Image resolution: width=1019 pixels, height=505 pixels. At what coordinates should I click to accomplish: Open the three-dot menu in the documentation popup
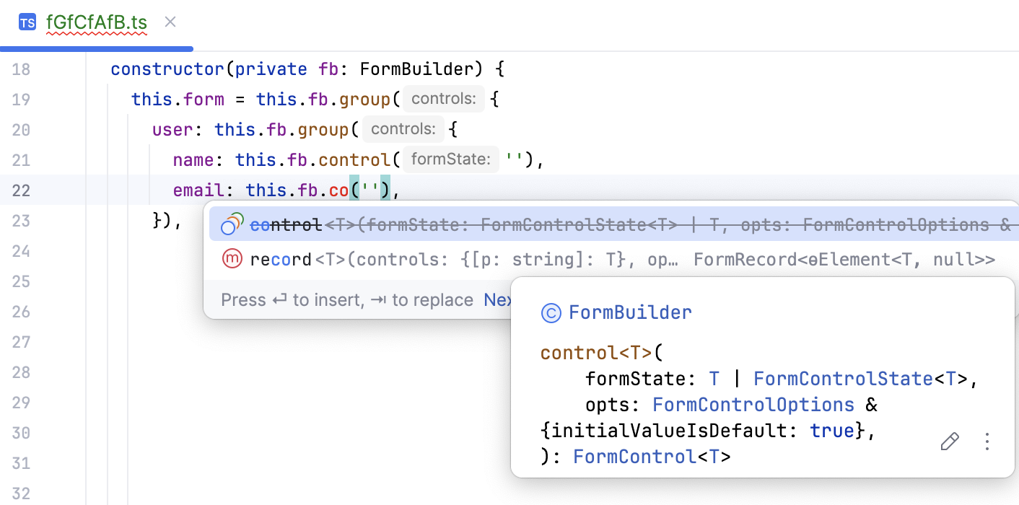tap(987, 442)
